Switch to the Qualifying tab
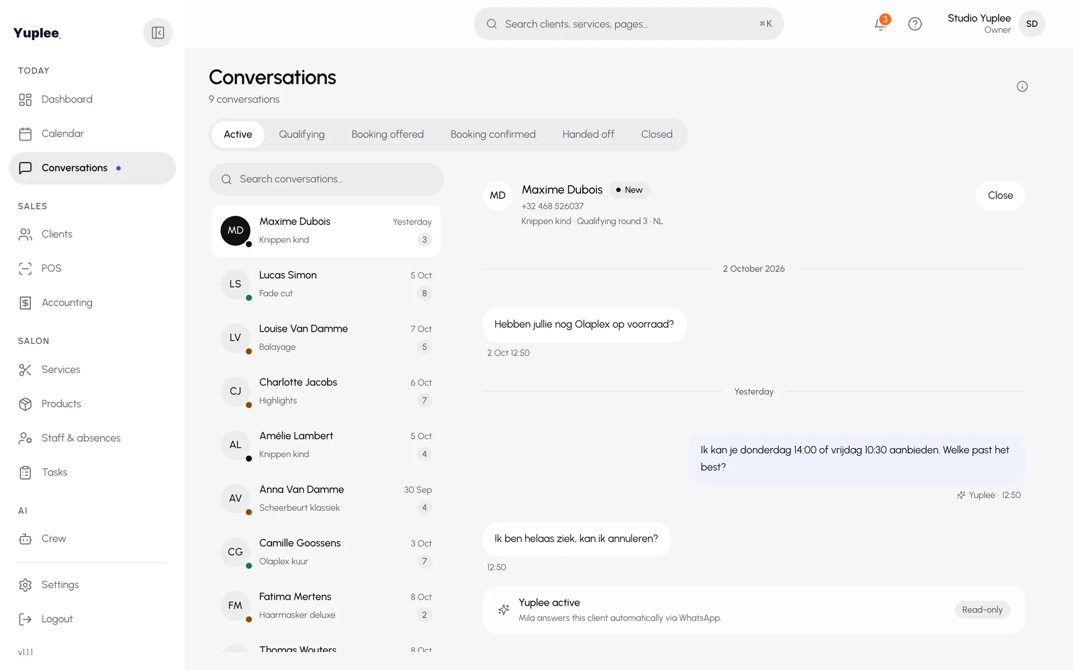This screenshot has width=1073, height=670. (302, 135)
